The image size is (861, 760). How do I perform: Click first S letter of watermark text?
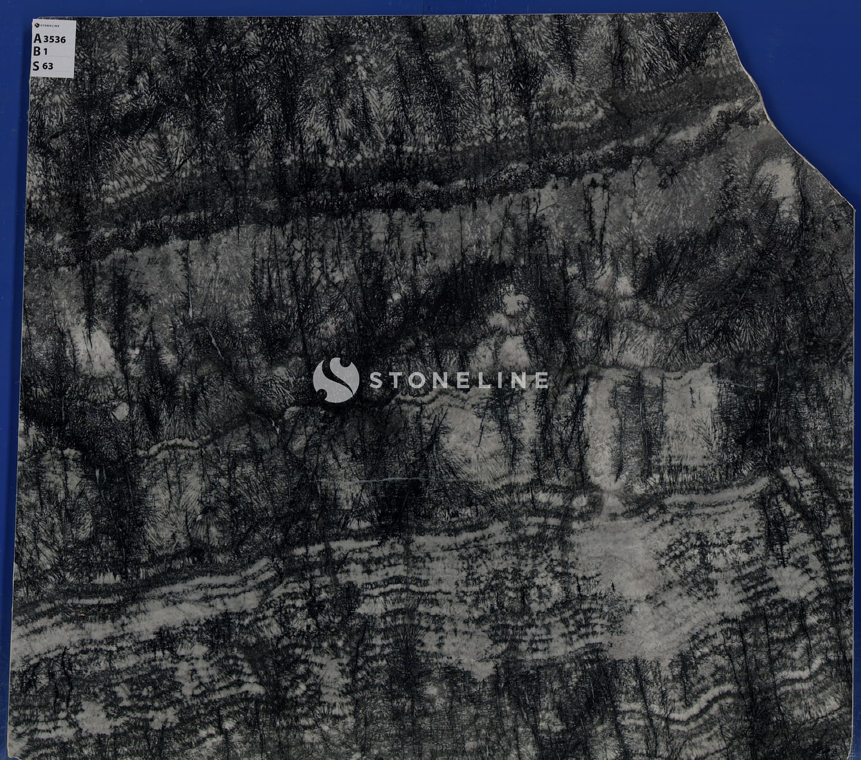pos(377,380)
